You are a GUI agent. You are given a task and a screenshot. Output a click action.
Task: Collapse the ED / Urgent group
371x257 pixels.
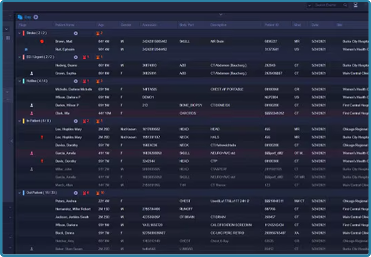tap(19, 57)
